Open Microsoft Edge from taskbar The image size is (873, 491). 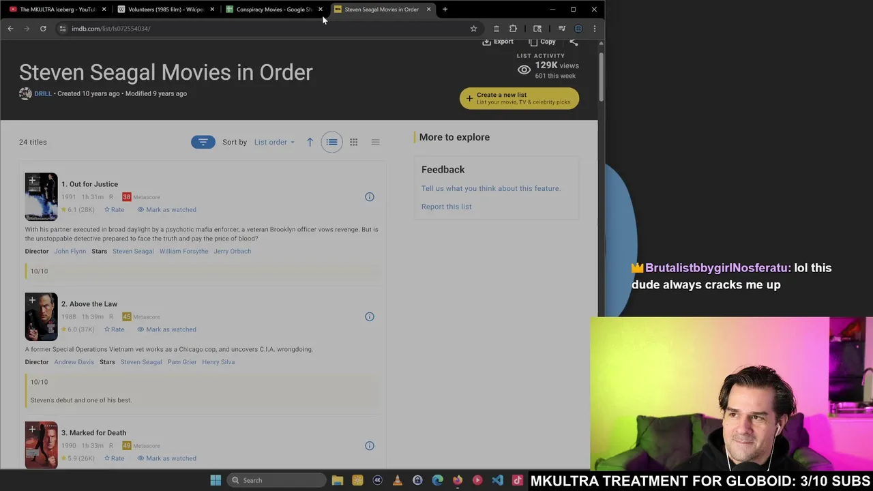click(437, 480)
